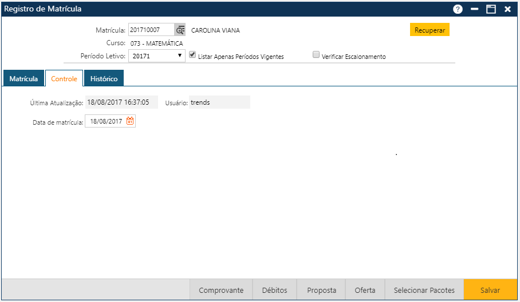520x302 pixels.
Task: Uncheck Listar Apenas Períodos Vigentes
Action: click(193, 55)
